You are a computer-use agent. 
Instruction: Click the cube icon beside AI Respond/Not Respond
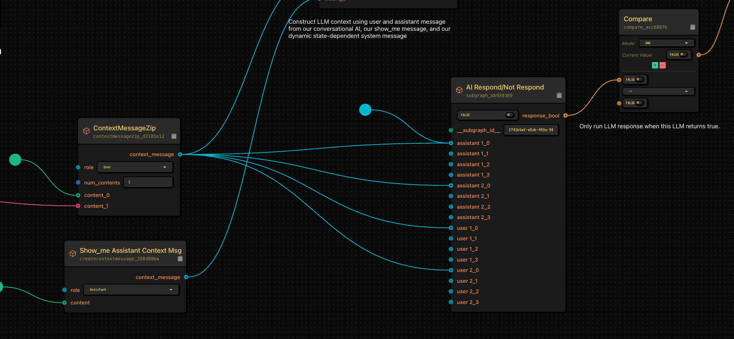point(459,90)
